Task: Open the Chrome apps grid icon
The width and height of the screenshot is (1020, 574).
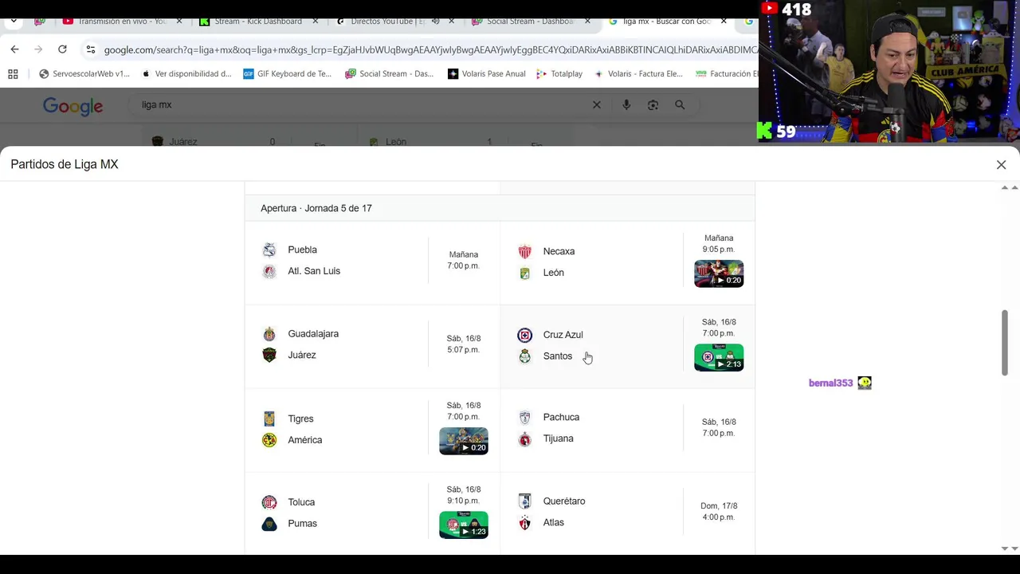Action: pyautogui.click(x=13, y=73)
